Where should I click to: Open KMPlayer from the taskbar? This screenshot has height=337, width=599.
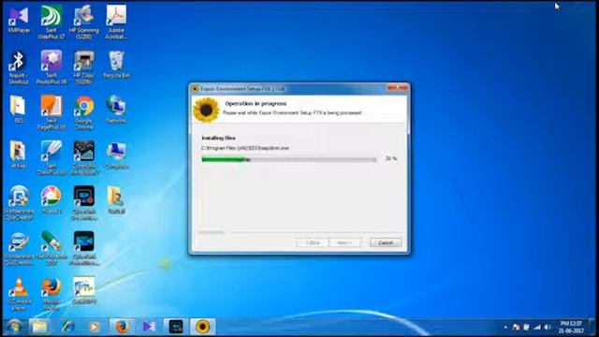[x=149, y=327]
